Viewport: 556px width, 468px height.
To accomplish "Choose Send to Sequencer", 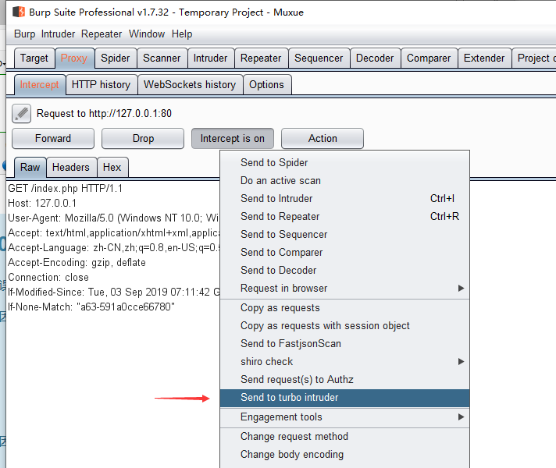I will pos(344,235).
